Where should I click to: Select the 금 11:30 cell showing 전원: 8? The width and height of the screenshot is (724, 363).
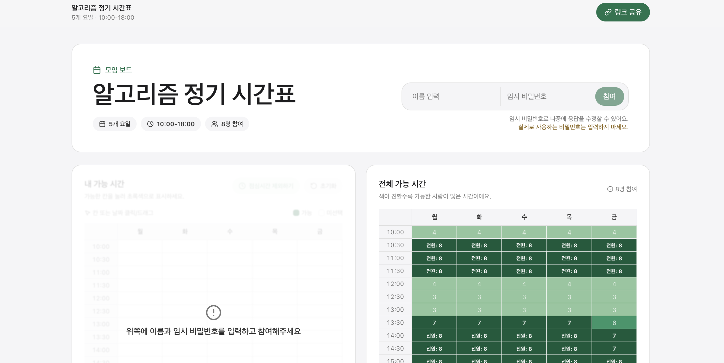(x=614, y=271)
